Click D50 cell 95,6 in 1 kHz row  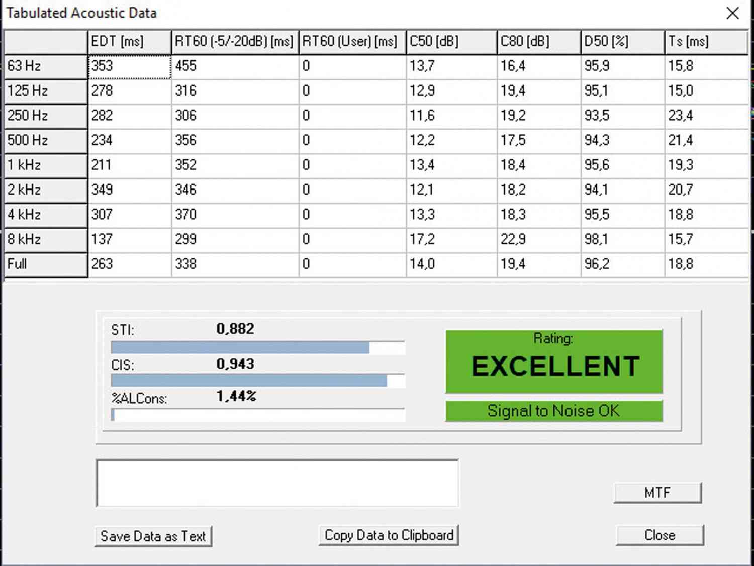click(x=623, y=165)
